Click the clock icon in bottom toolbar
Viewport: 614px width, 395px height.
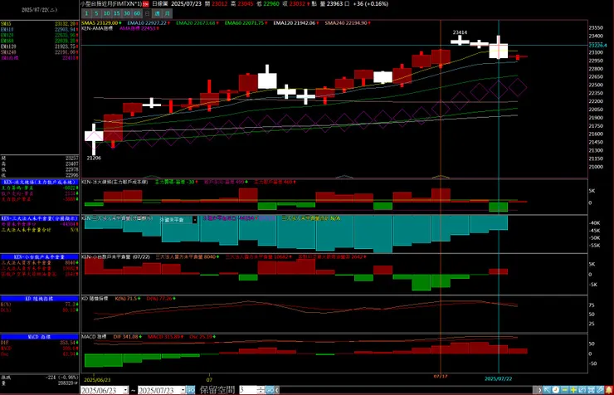[556, 390]
